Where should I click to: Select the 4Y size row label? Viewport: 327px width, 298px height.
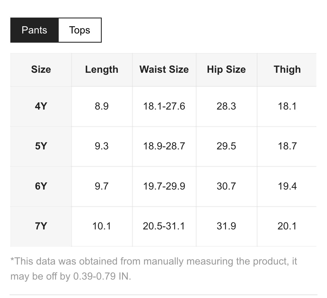pos(41,106)
